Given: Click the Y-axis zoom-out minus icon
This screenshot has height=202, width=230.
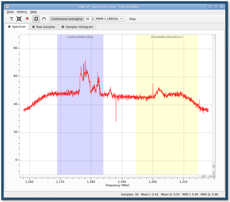Looking at the screenshot, I should click(213, 170).
